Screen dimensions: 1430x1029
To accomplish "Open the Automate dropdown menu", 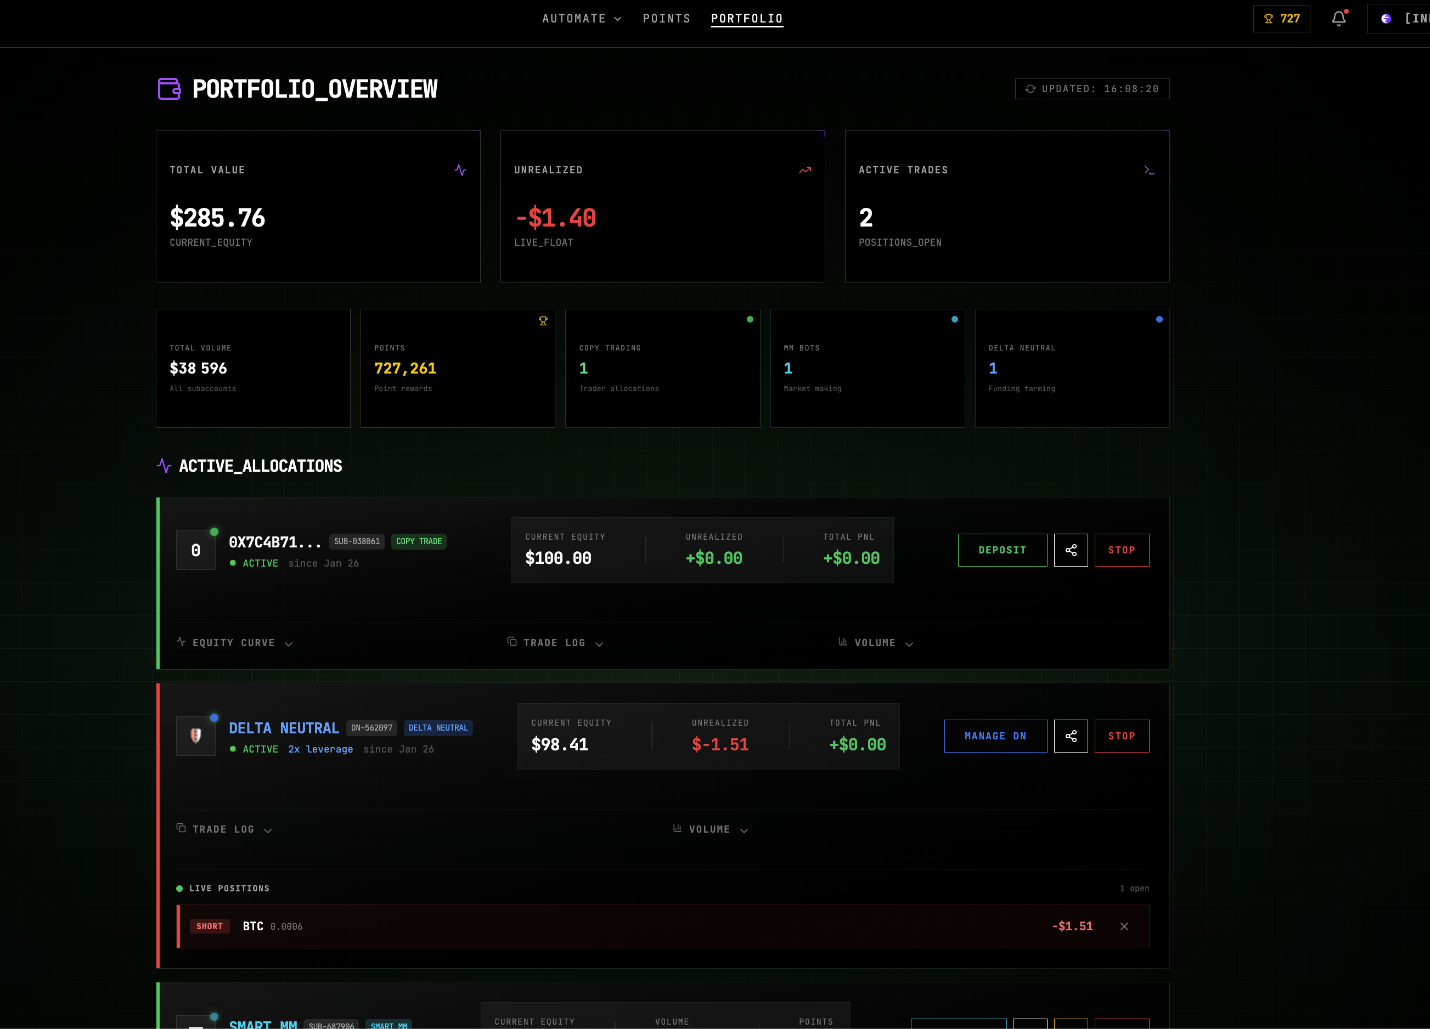I will click(581, 19).
